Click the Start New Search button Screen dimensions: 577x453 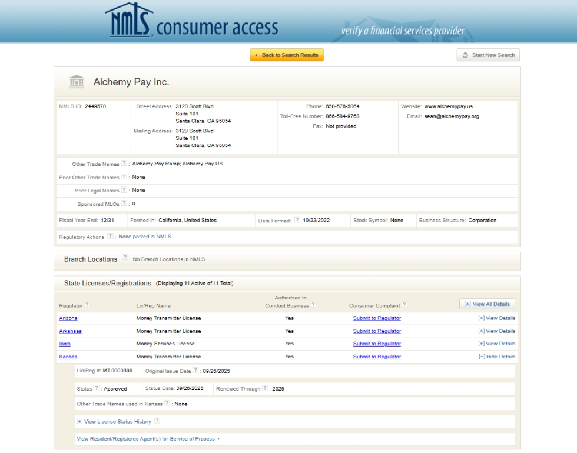click(488, 55)
